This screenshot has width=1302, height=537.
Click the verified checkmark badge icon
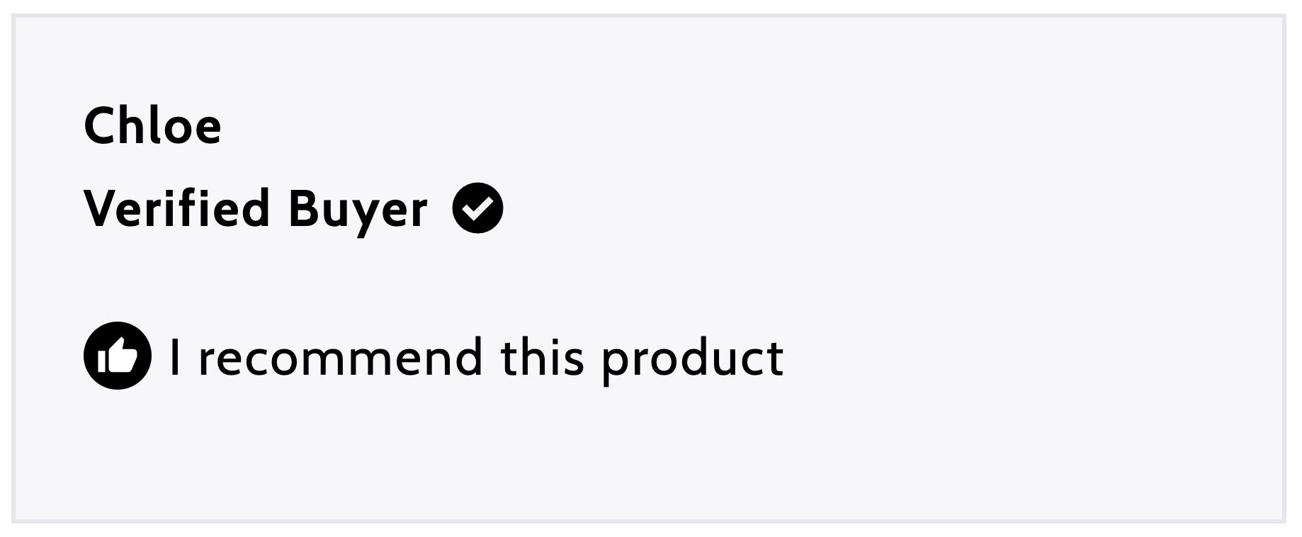478,208
